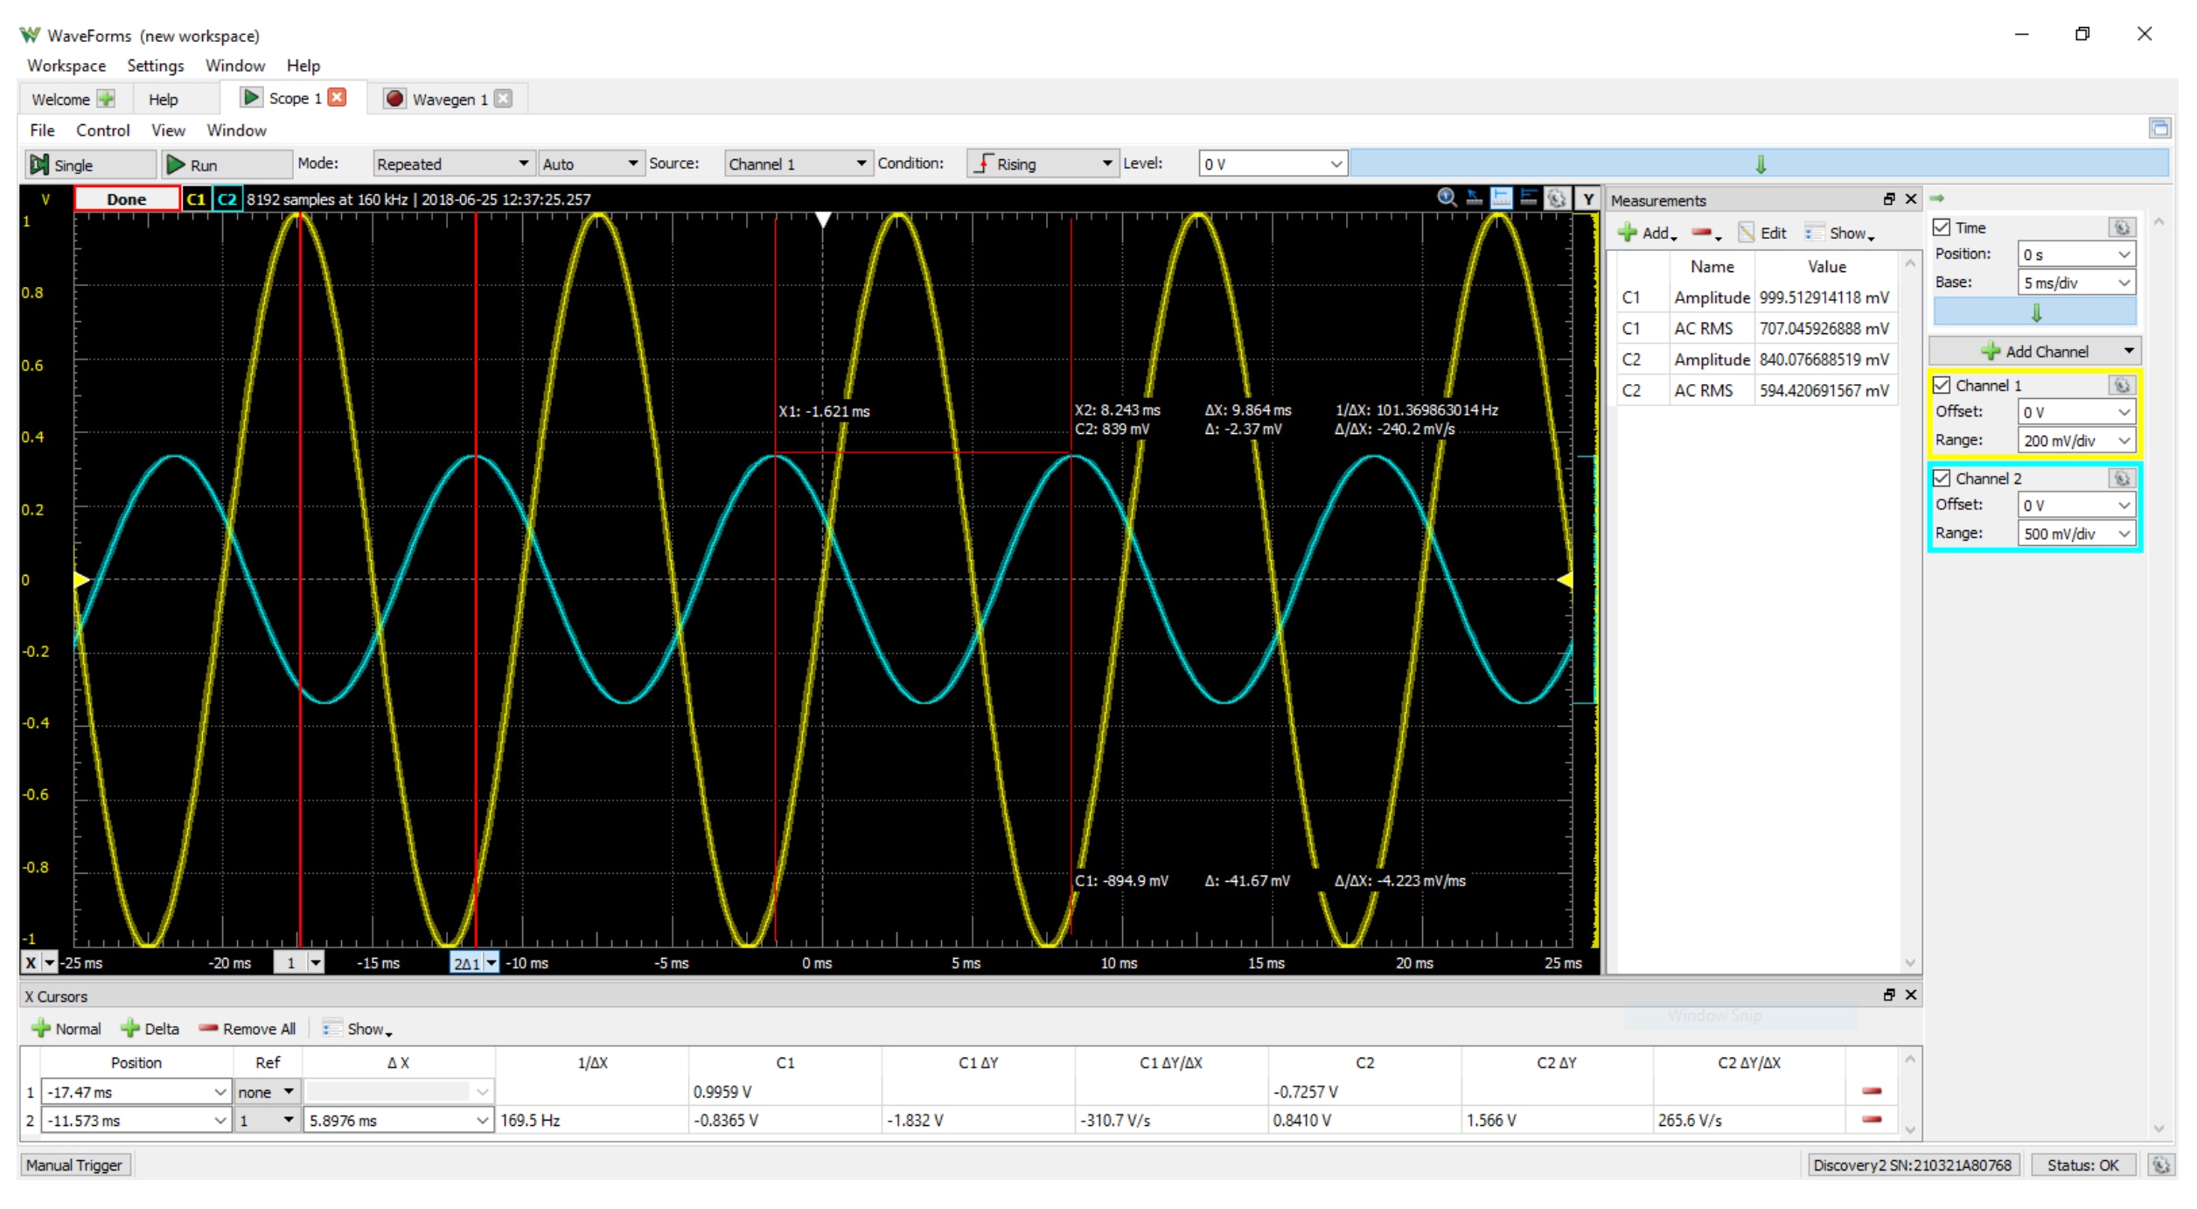Switch to the Wavegen 1 tab
The height and width of the screenshot is (1209, 2197).
tap(448, 99)
